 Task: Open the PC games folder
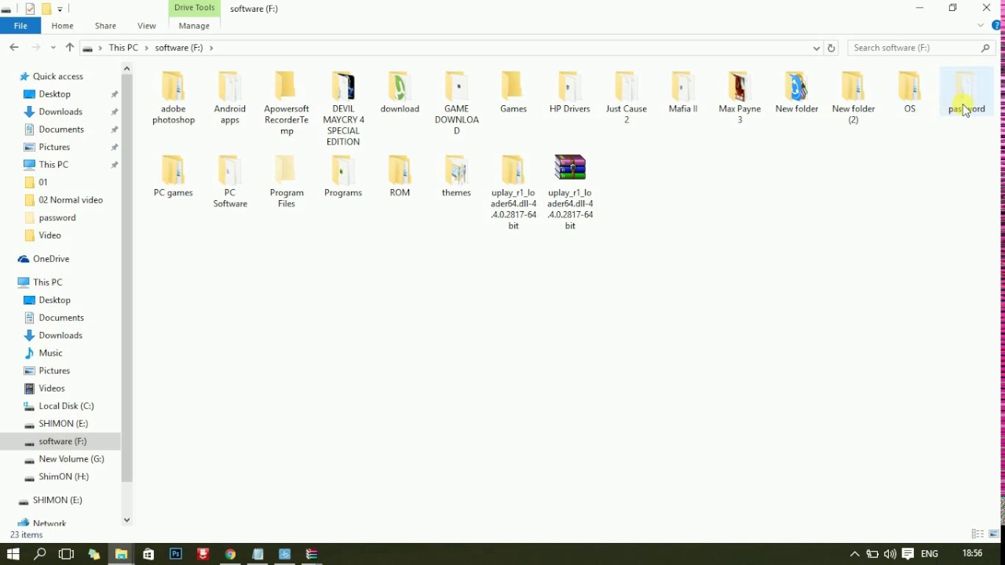(x=174, y=176)
